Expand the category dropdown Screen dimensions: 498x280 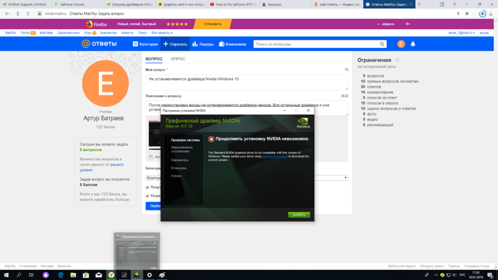[x=345, y=178]
